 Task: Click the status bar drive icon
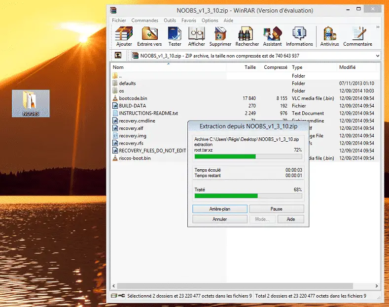point(114,296)
